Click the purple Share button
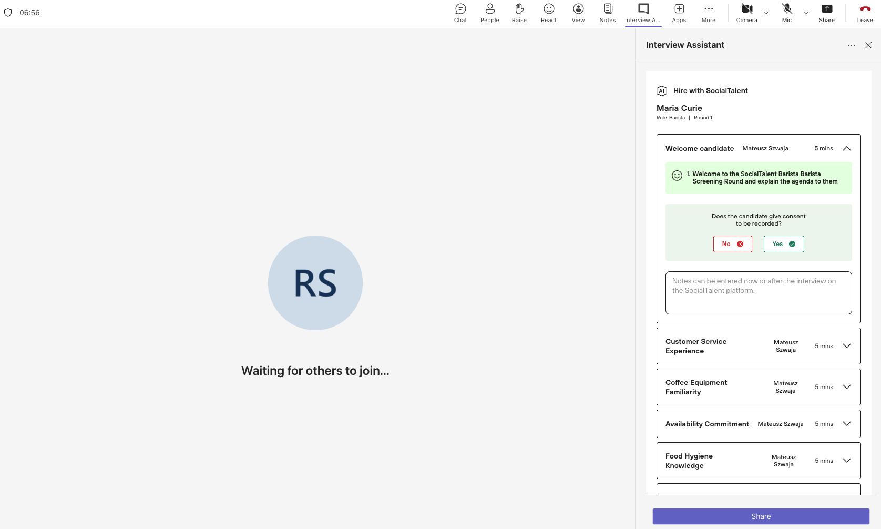This screenshot has width=881, height=529. [x=761, y=516]
